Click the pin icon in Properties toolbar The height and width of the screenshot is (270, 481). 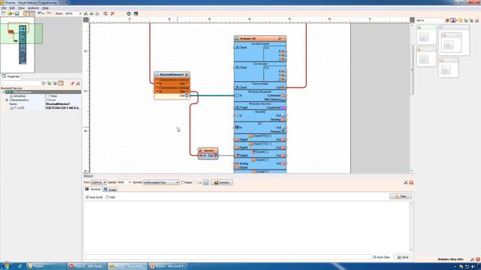click(x=72, y=83)
